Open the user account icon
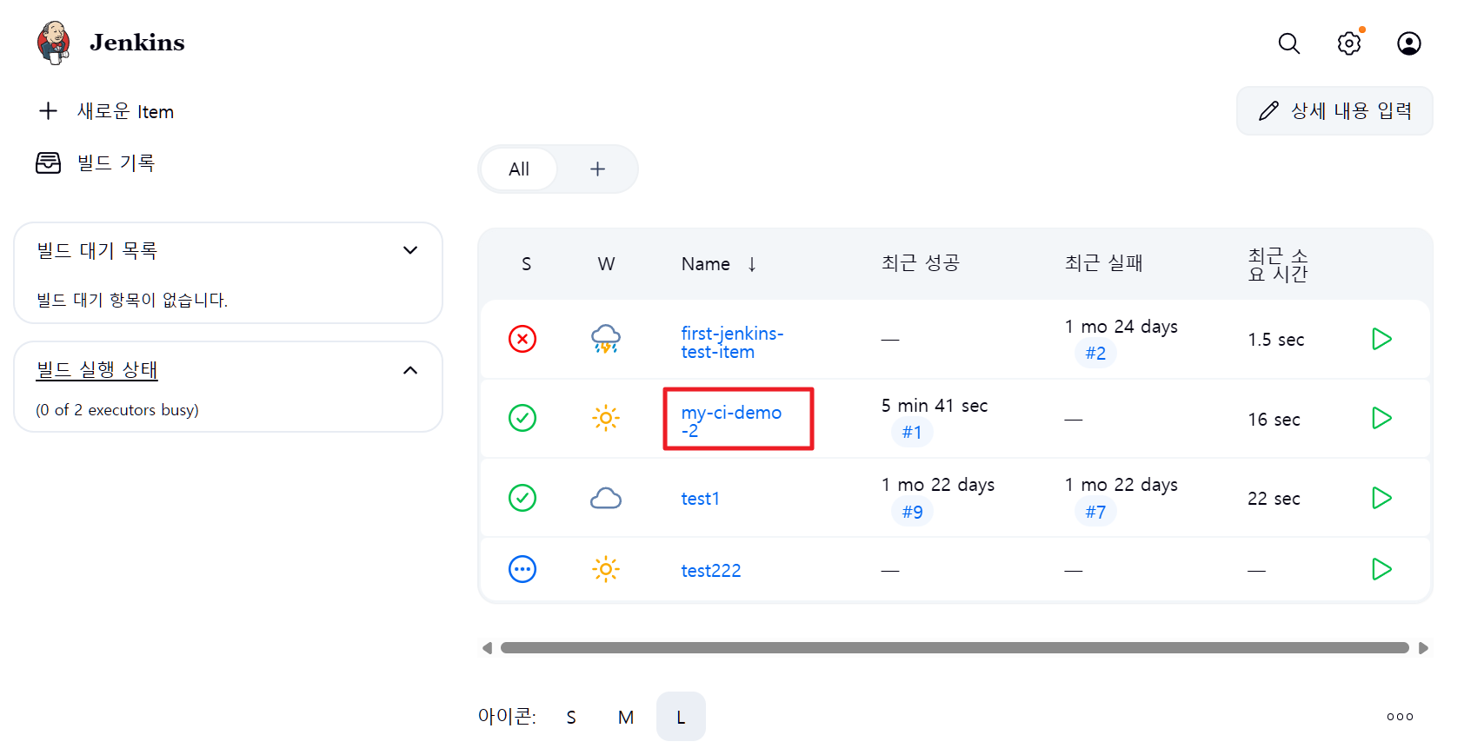This screenshot has width=1464, height=755. click(1408, 43)
